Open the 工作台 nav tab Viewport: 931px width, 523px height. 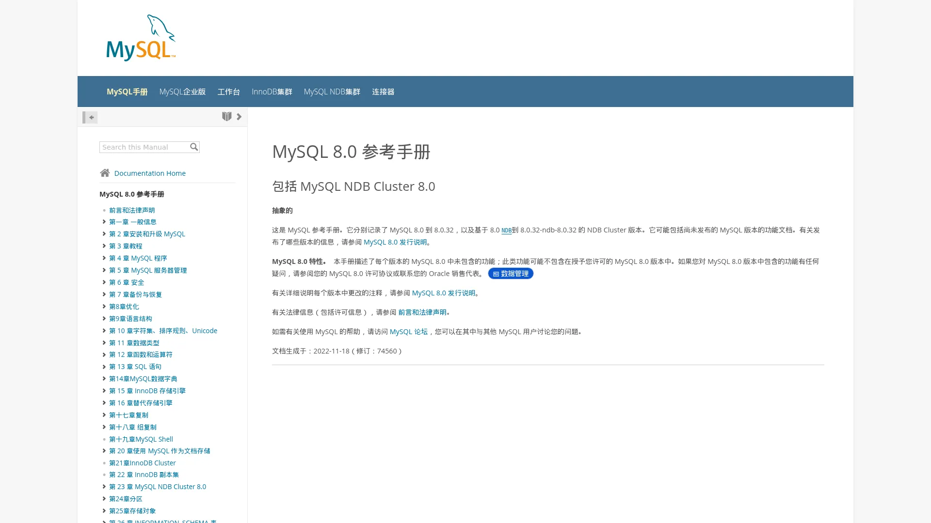tap(229, 92)
